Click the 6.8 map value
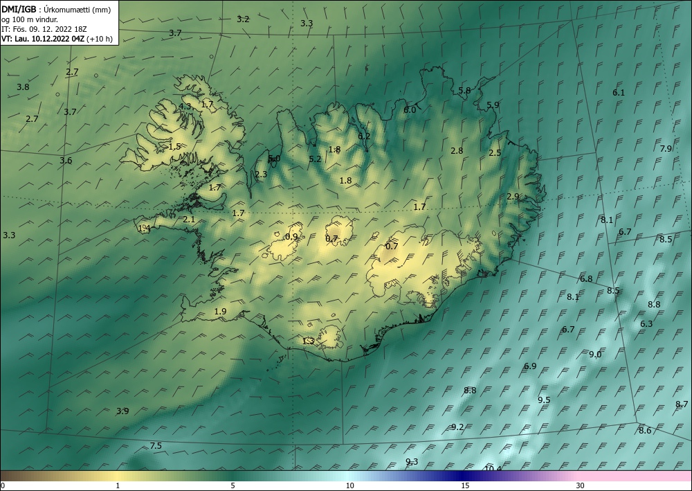 click(x=586, y=279)
